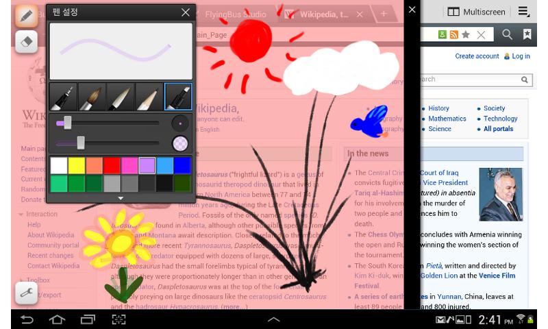Open the Yunnan link
This screenshot has width=548, height=329.
tap(449, 297)
